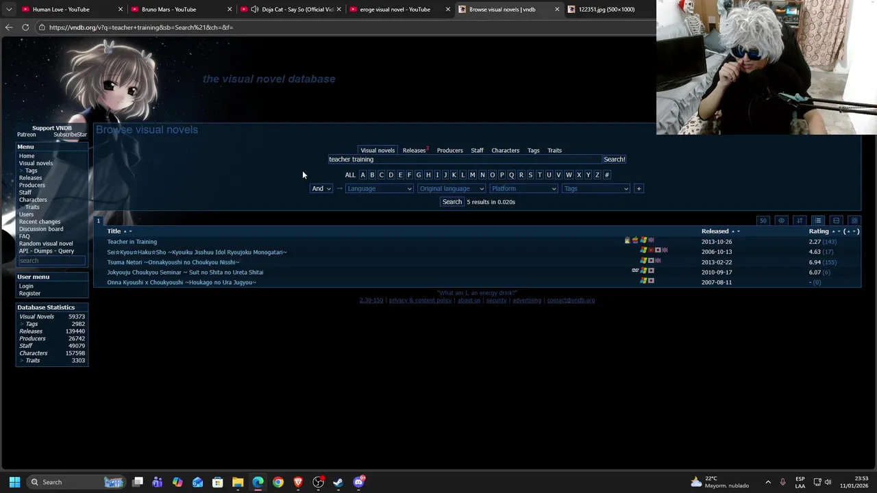Click the Search button above results count
This screenshot has height=493, width=877.
click(452, 202)
